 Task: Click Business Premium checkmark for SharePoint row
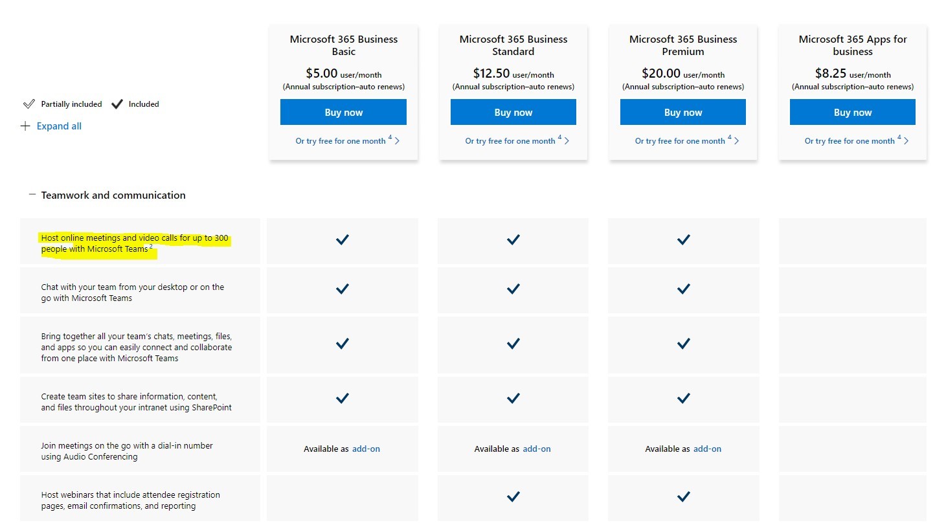pyautogui.click(x=683, y=399)
